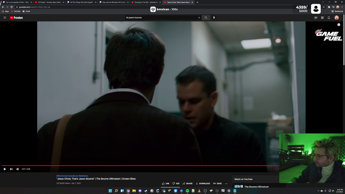The image size is (345, 194).
Task: Open Spotify from the taskbar
Action: 188,191
